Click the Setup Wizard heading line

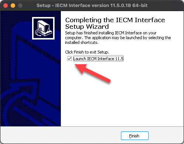87,27
